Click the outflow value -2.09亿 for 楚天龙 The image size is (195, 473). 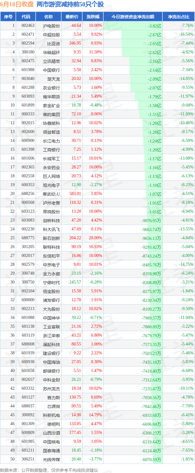tap(154, 79)
